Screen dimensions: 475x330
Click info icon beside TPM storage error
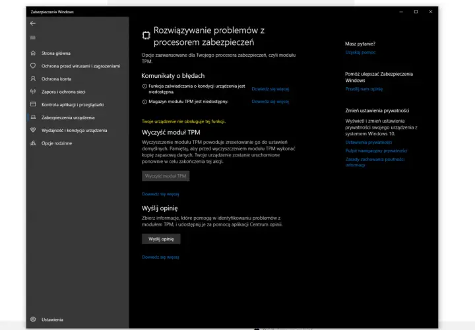click(x=144, y=102)
